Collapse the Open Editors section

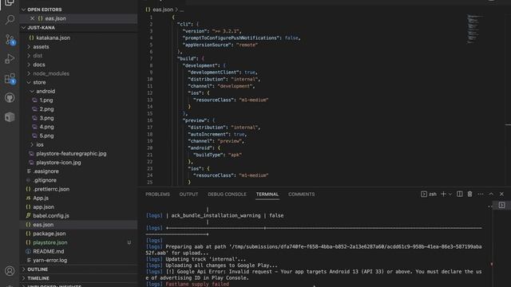click(78, 10)
